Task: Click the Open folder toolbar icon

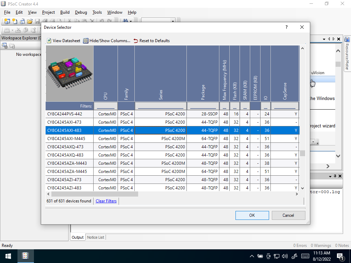Action: pyautogui.click(x=30, y=21)
